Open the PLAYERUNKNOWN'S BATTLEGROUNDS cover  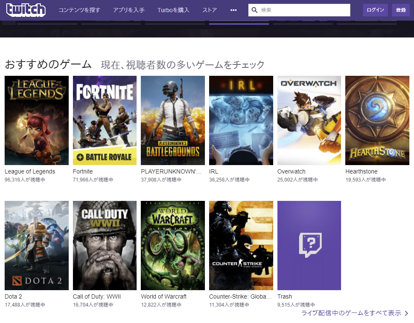(173, 120)
